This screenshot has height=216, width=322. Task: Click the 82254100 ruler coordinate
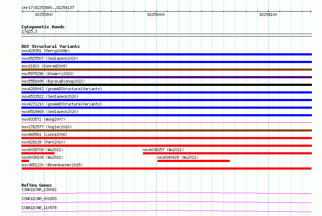tap(268, 14)
